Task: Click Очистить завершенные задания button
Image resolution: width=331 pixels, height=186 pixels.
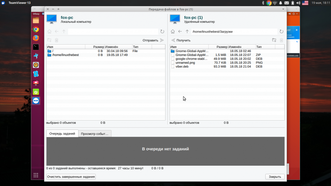Action: (71, 177)
